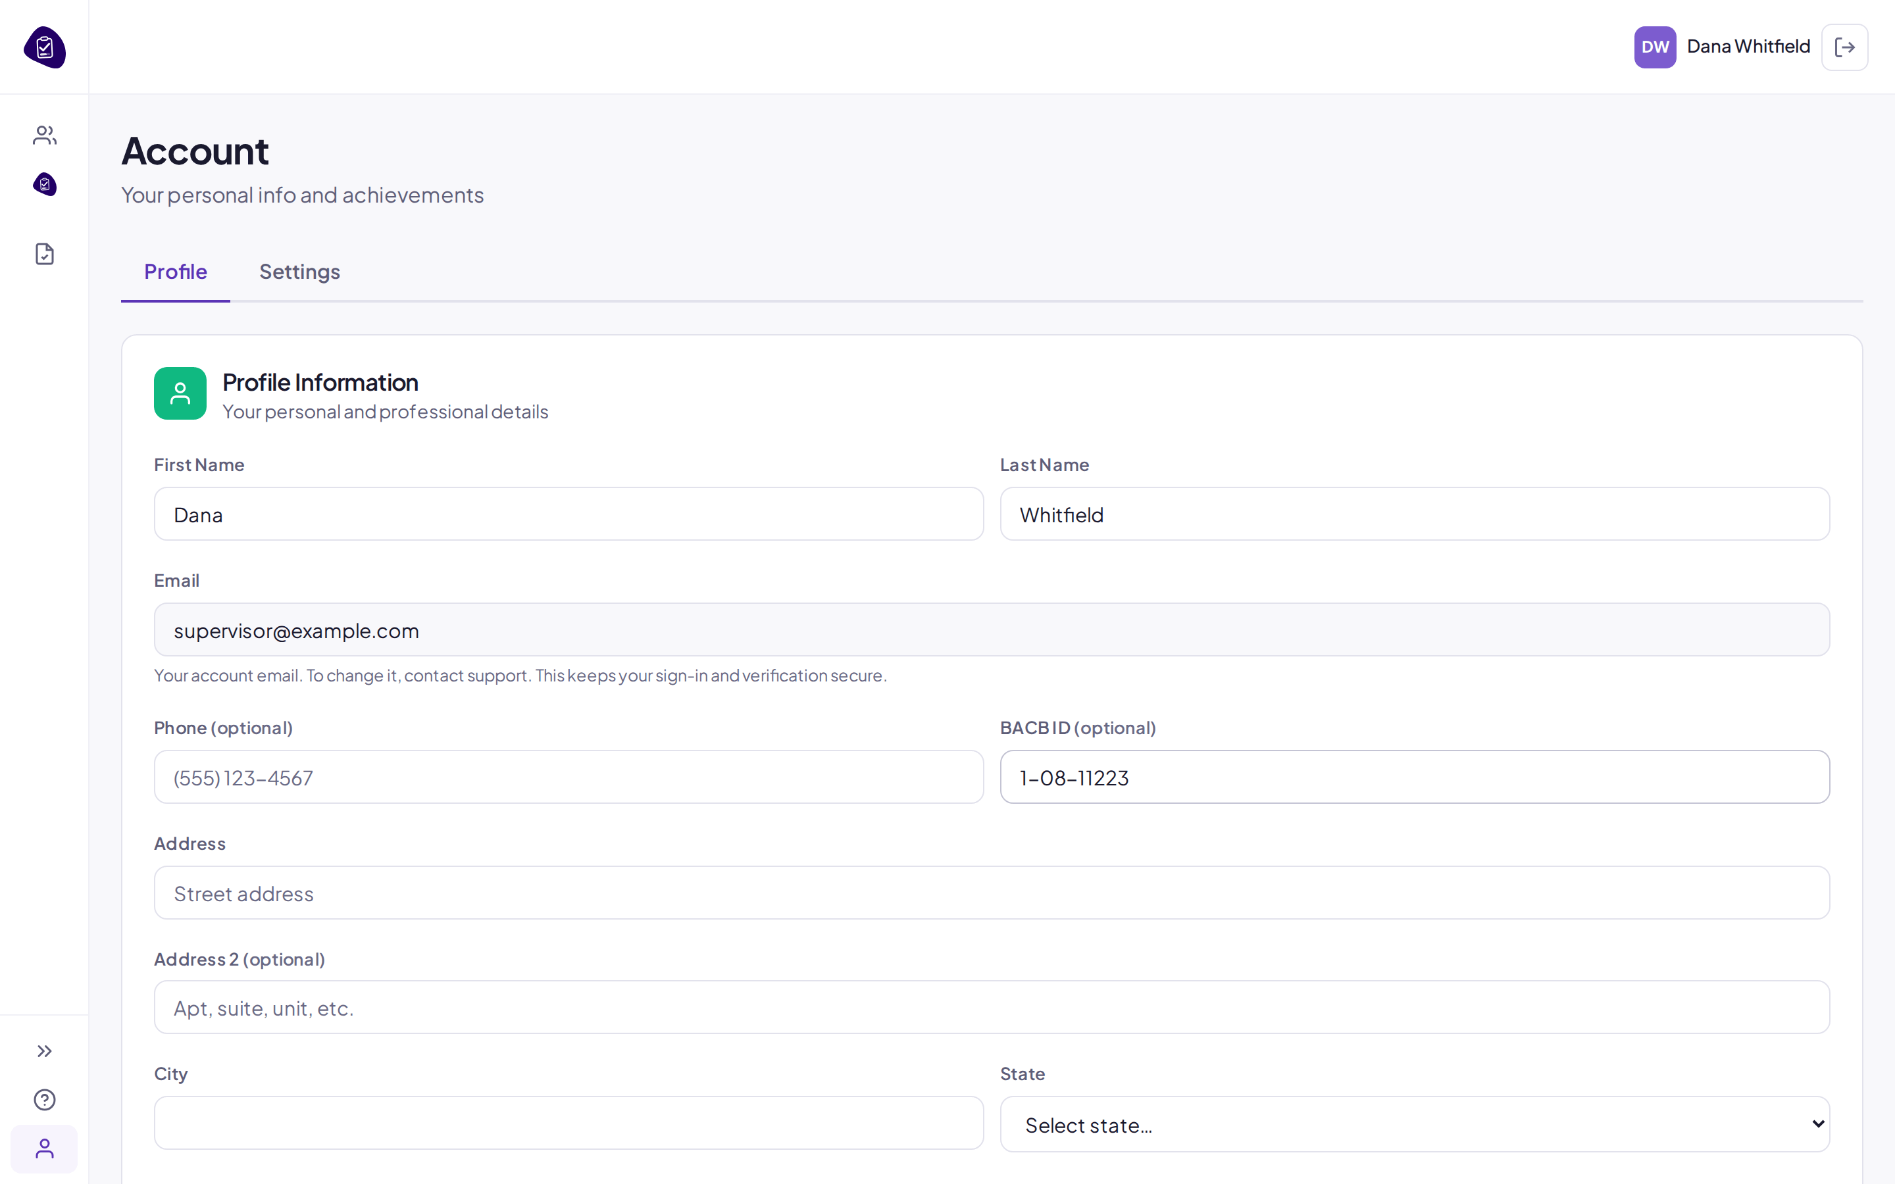The image size is (1895, 1184).
Task: Click the 'Phone (optional)' label
Action: click(223, 728)
